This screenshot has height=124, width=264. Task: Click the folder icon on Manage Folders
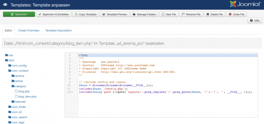click(134, 14)
